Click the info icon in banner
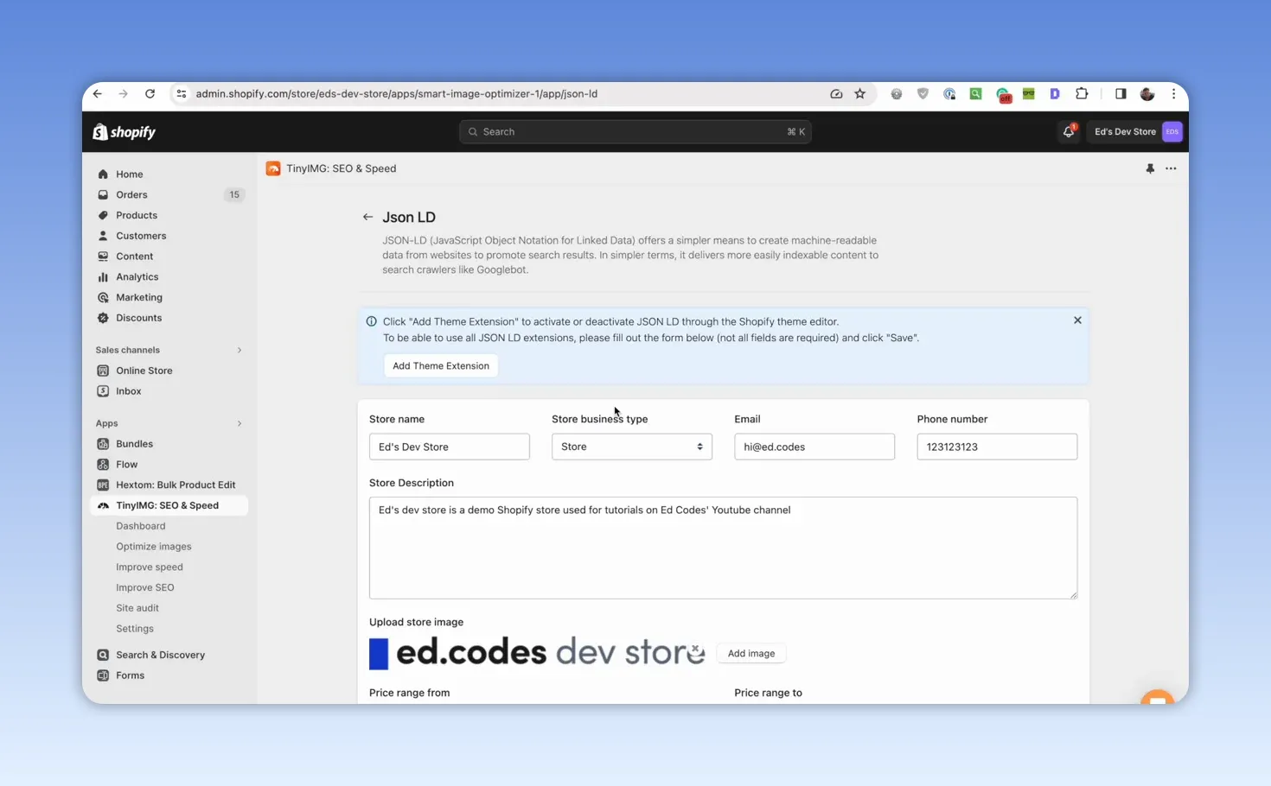The width and height of the screenshot is (1271, 786). 372,321
